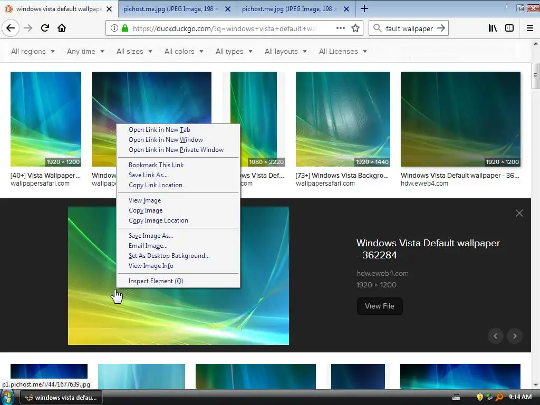This screenshot has width=540, height=405.
Task: Expand the Any time filter
Action: pos(85,51)
